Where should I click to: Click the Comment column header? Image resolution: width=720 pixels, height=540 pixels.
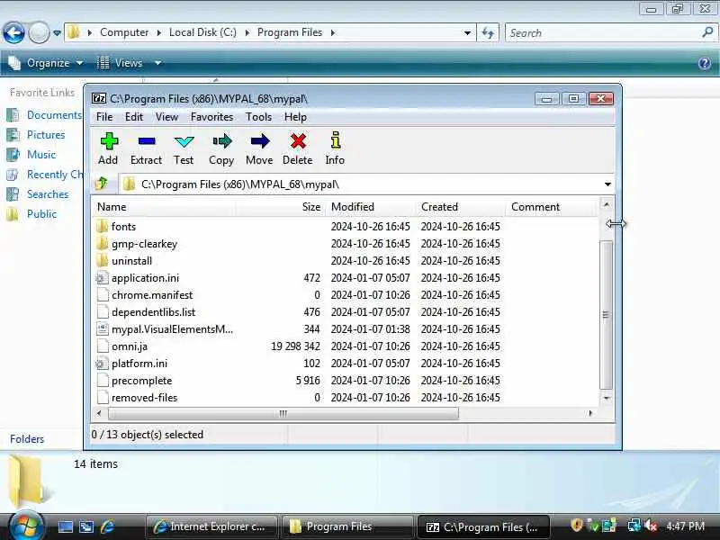[x=551, y=207]
